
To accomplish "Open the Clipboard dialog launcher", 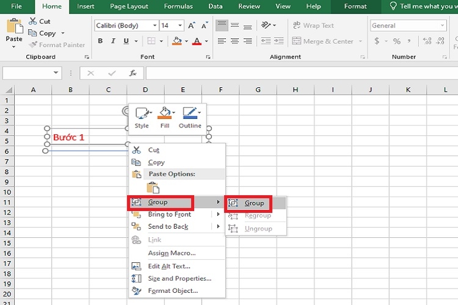I will click(87, 57).
